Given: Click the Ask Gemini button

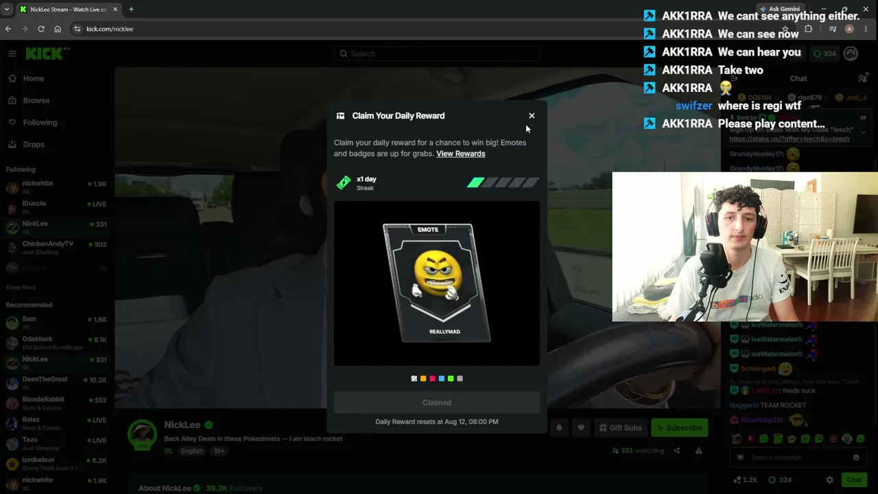Looking at the screenshot, I should [779, 9].
